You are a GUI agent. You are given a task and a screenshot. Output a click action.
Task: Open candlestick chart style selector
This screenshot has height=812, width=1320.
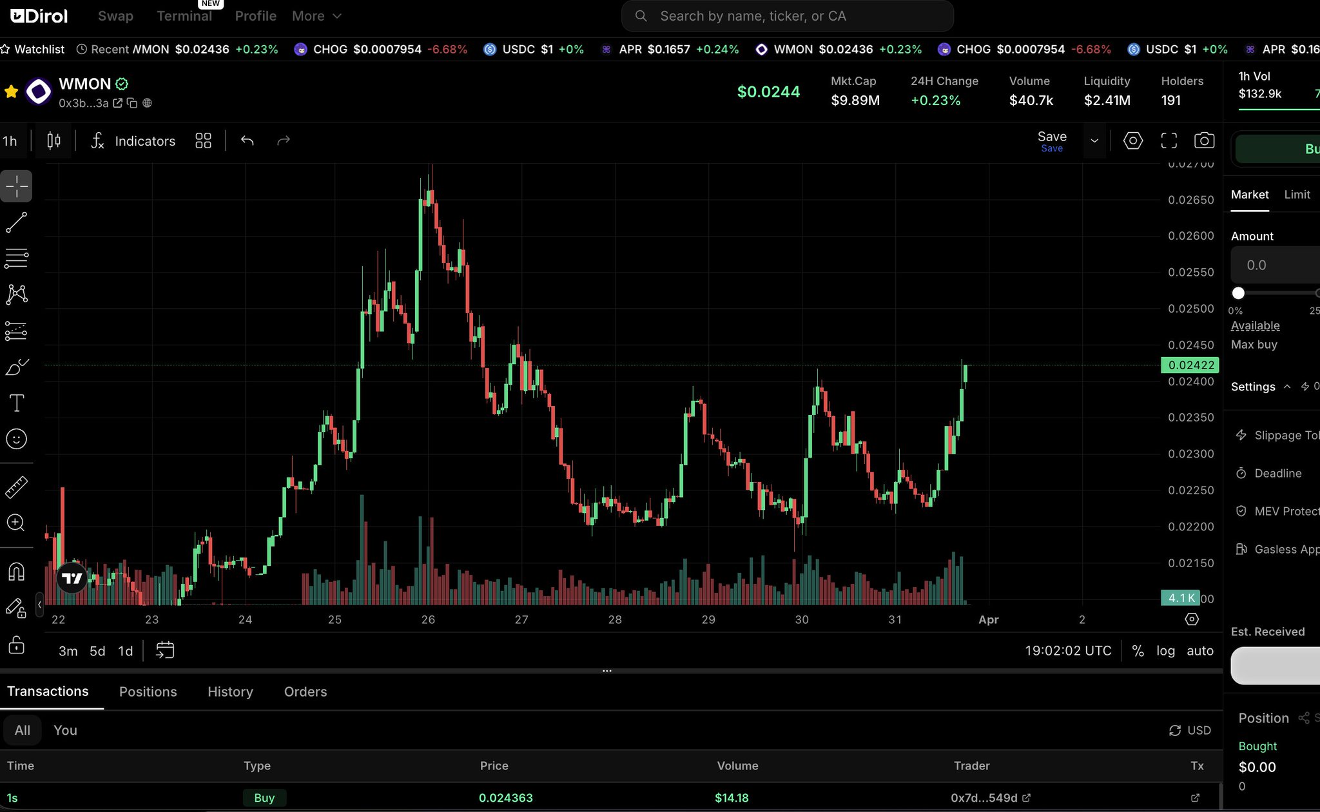(54, 140)
